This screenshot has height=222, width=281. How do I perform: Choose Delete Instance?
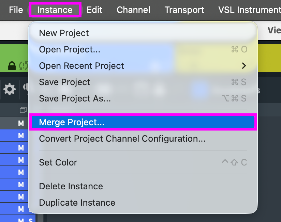coord(71,186)
